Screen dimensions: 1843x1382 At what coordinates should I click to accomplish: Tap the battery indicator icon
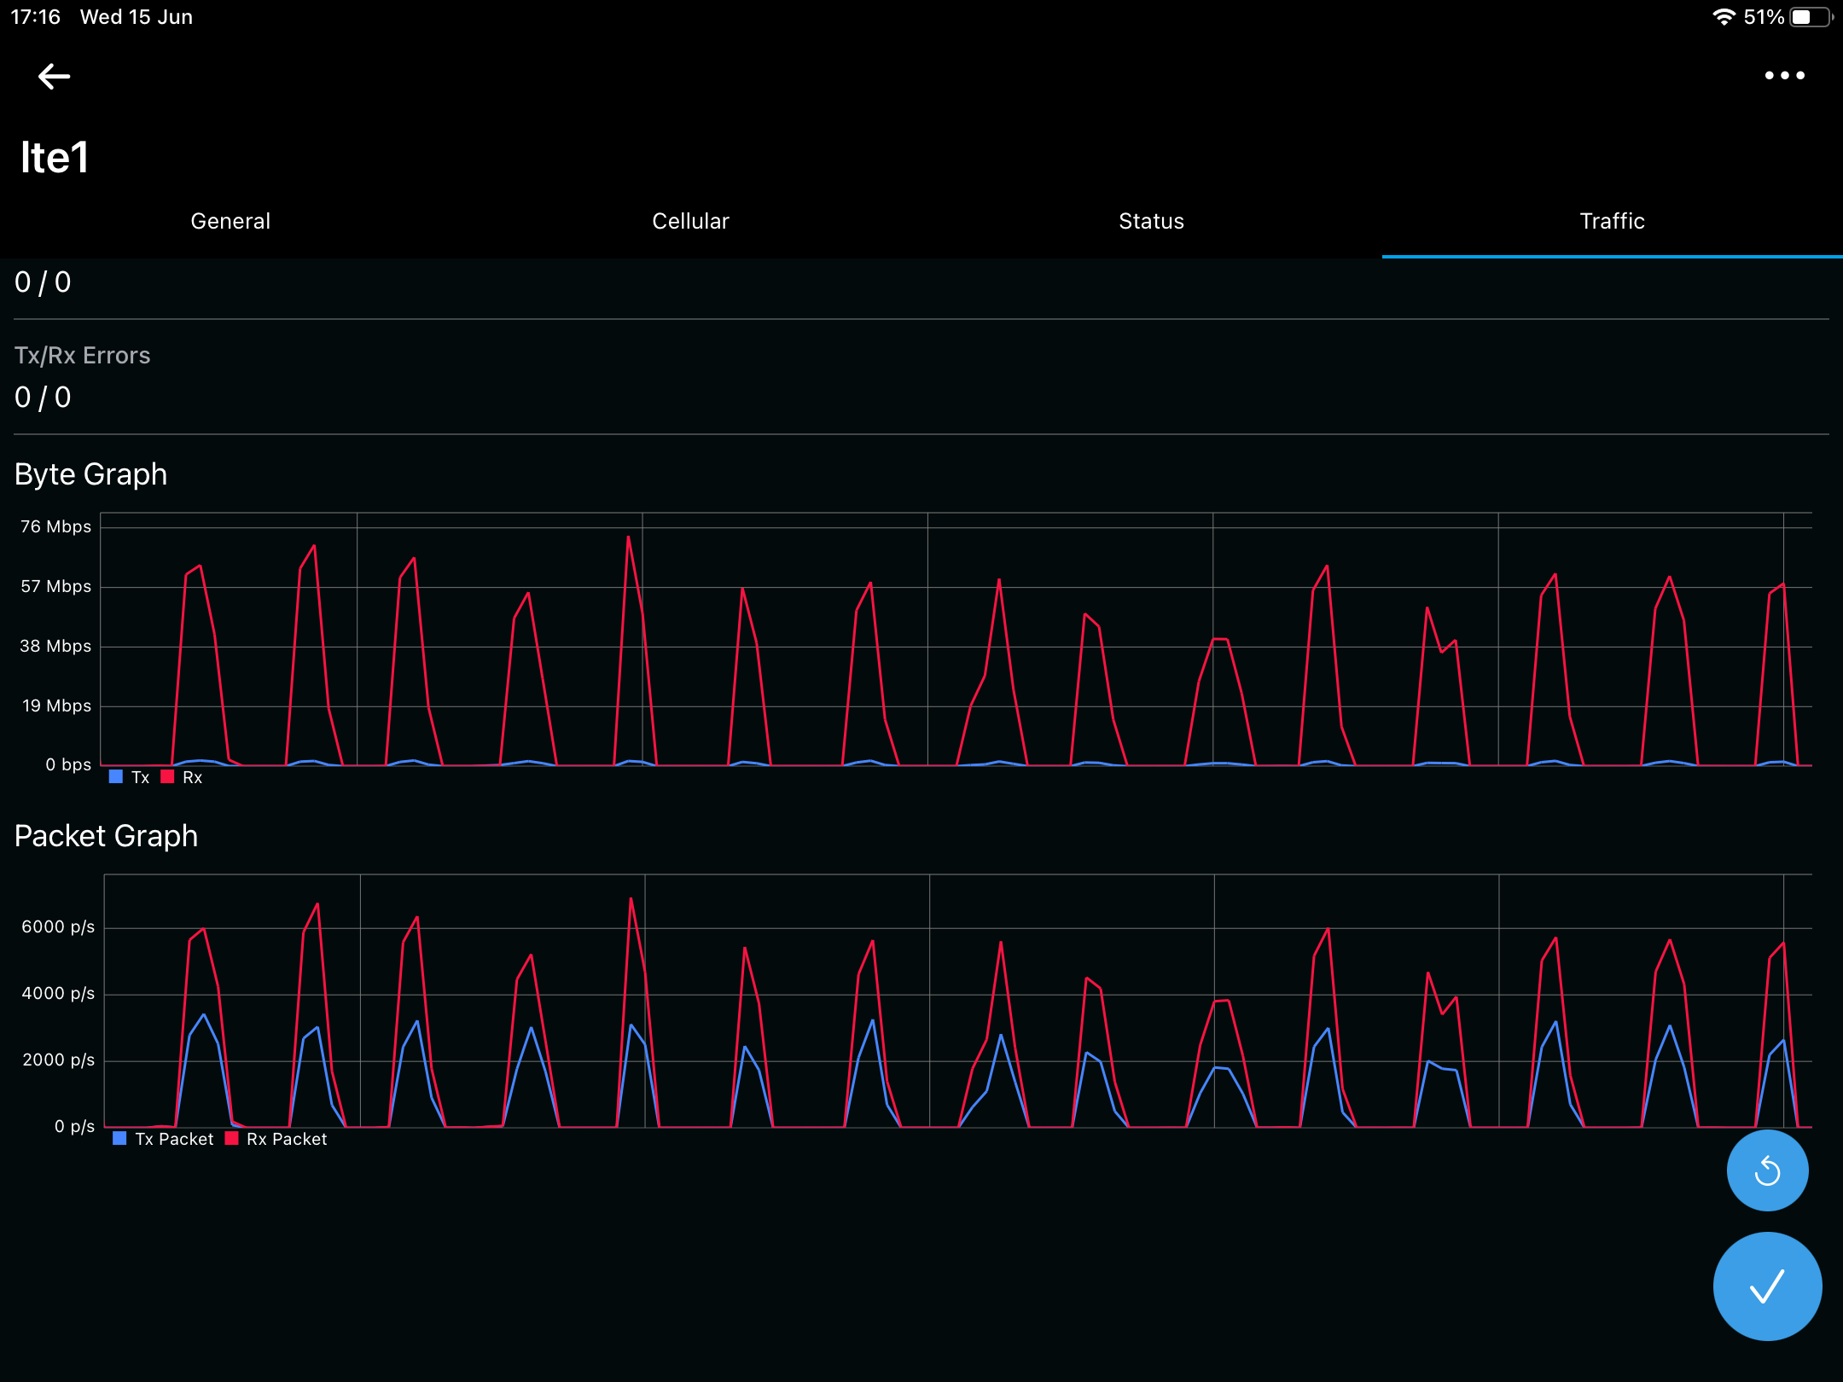tap(1811, 17)
